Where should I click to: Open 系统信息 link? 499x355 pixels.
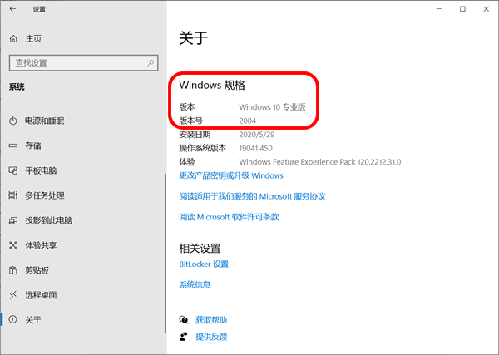(195, 284)
